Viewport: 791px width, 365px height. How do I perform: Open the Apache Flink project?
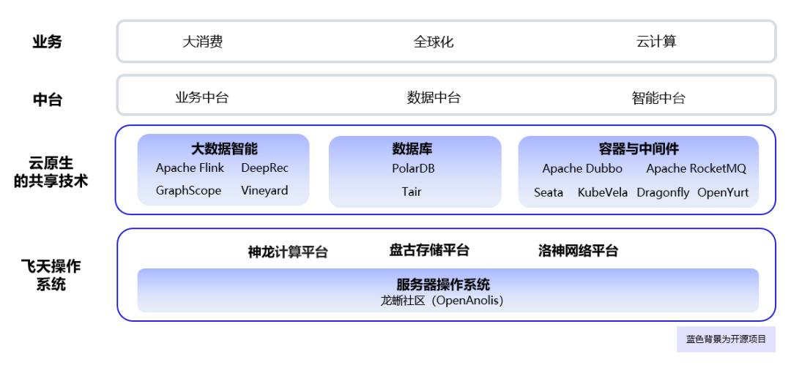[190, 168]
